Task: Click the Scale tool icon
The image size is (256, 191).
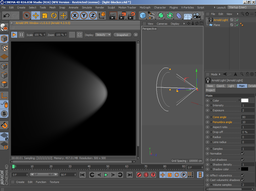Action: [x=45, y=16]
